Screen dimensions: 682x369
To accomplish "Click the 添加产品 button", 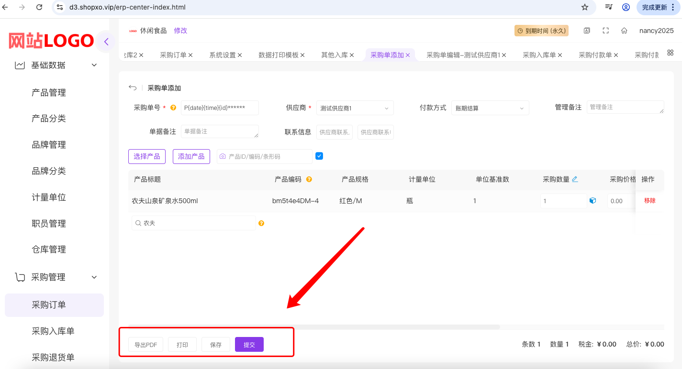I will tap(191, 156).
